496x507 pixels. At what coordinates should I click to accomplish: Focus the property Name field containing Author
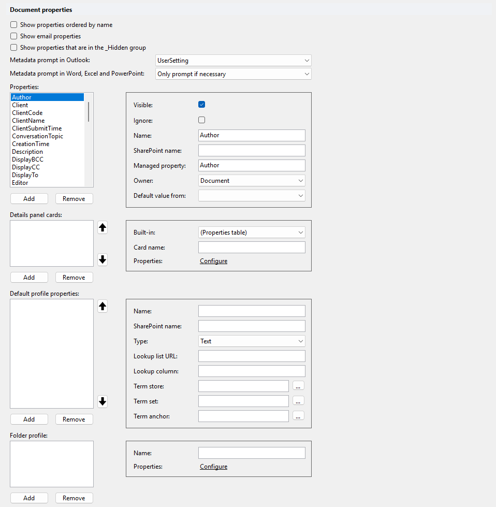[x=252, y=136]
